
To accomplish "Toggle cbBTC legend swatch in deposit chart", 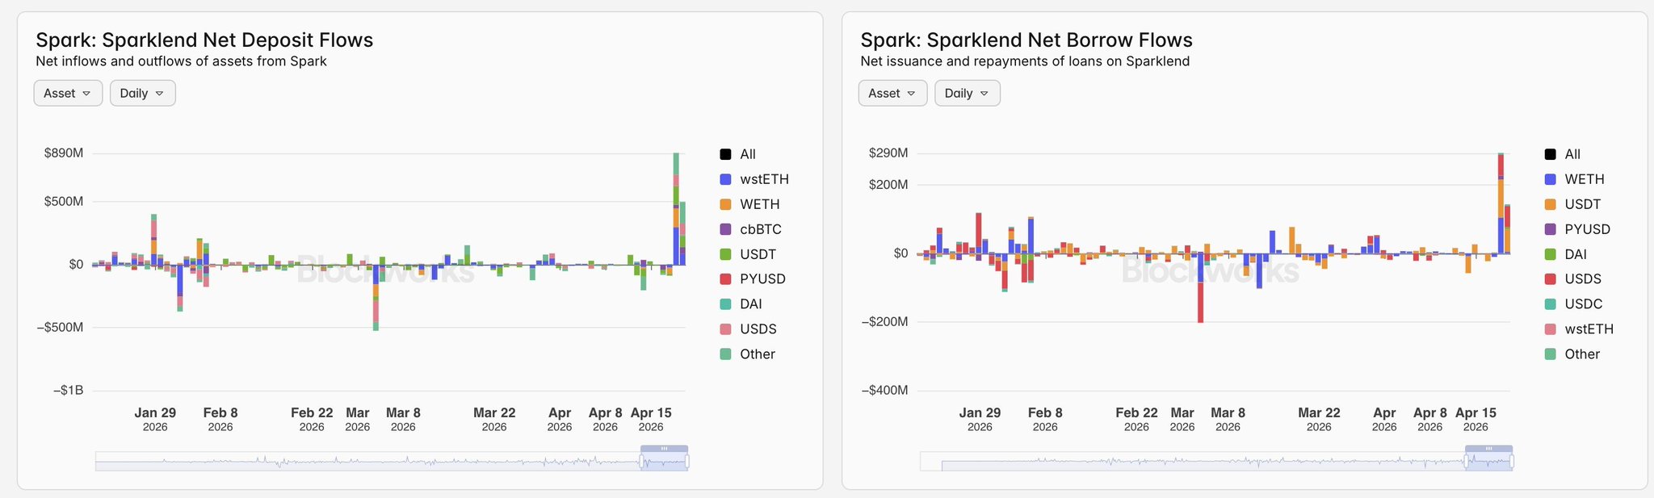I will [x=725, y=229].
